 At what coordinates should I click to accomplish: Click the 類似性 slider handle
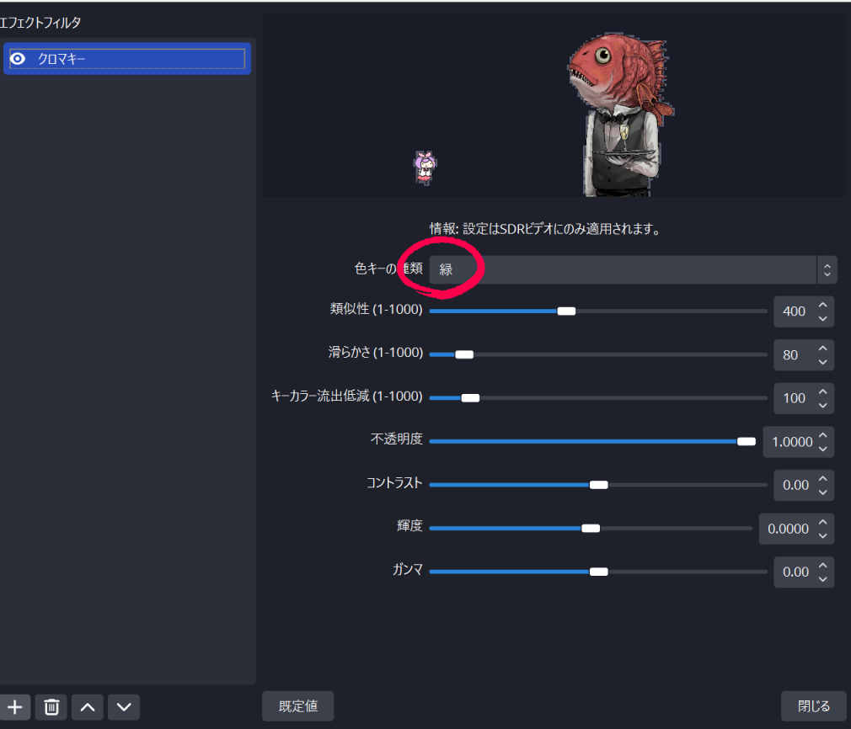pyautogui.click(x=566, y=311)
